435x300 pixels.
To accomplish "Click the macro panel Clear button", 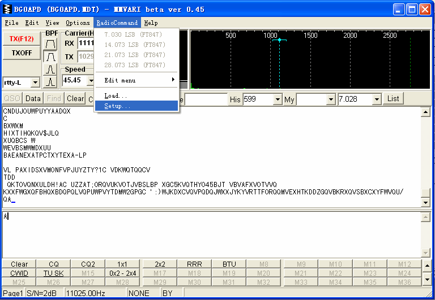I will pos(19,264).
